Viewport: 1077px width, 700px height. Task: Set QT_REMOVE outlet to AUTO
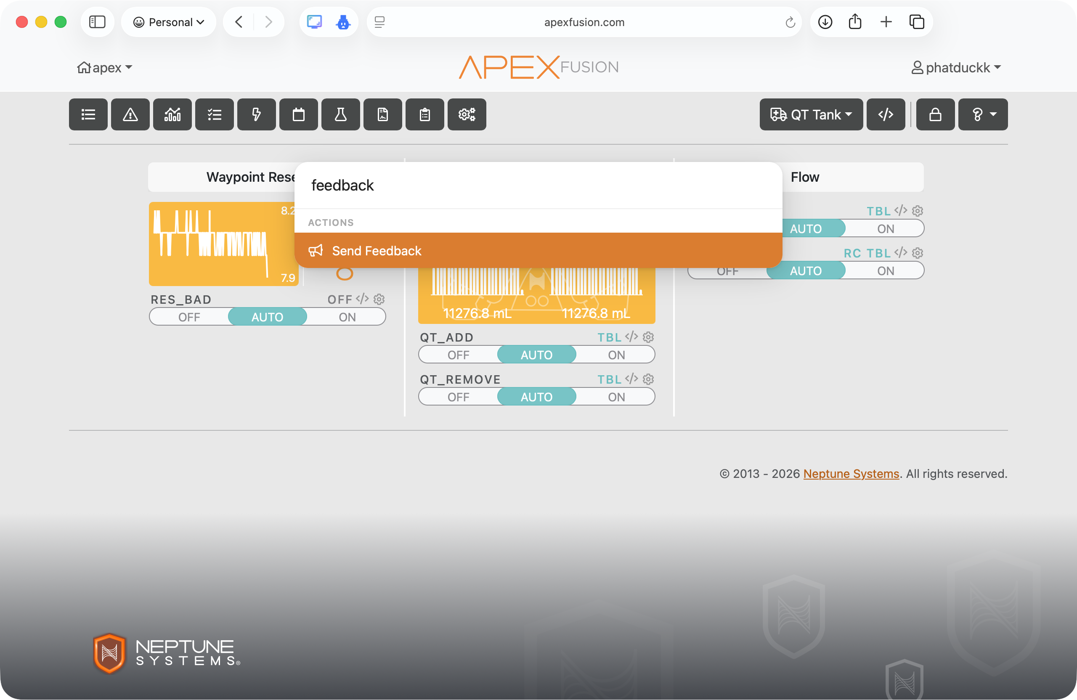537,397
